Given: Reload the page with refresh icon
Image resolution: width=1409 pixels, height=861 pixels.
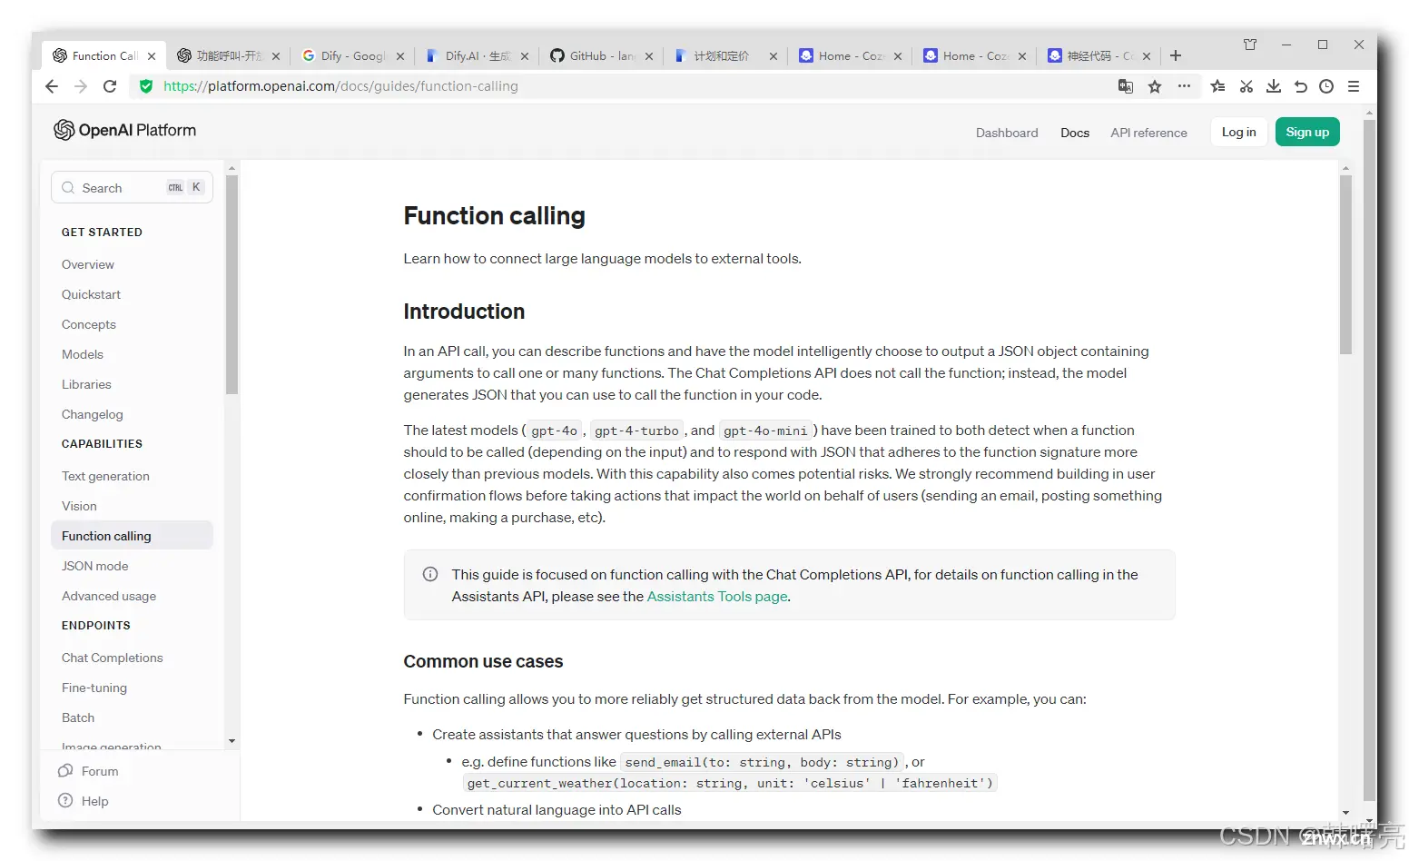Looking at the screenshot, I should pyautogui.click(x=110, y=86).
